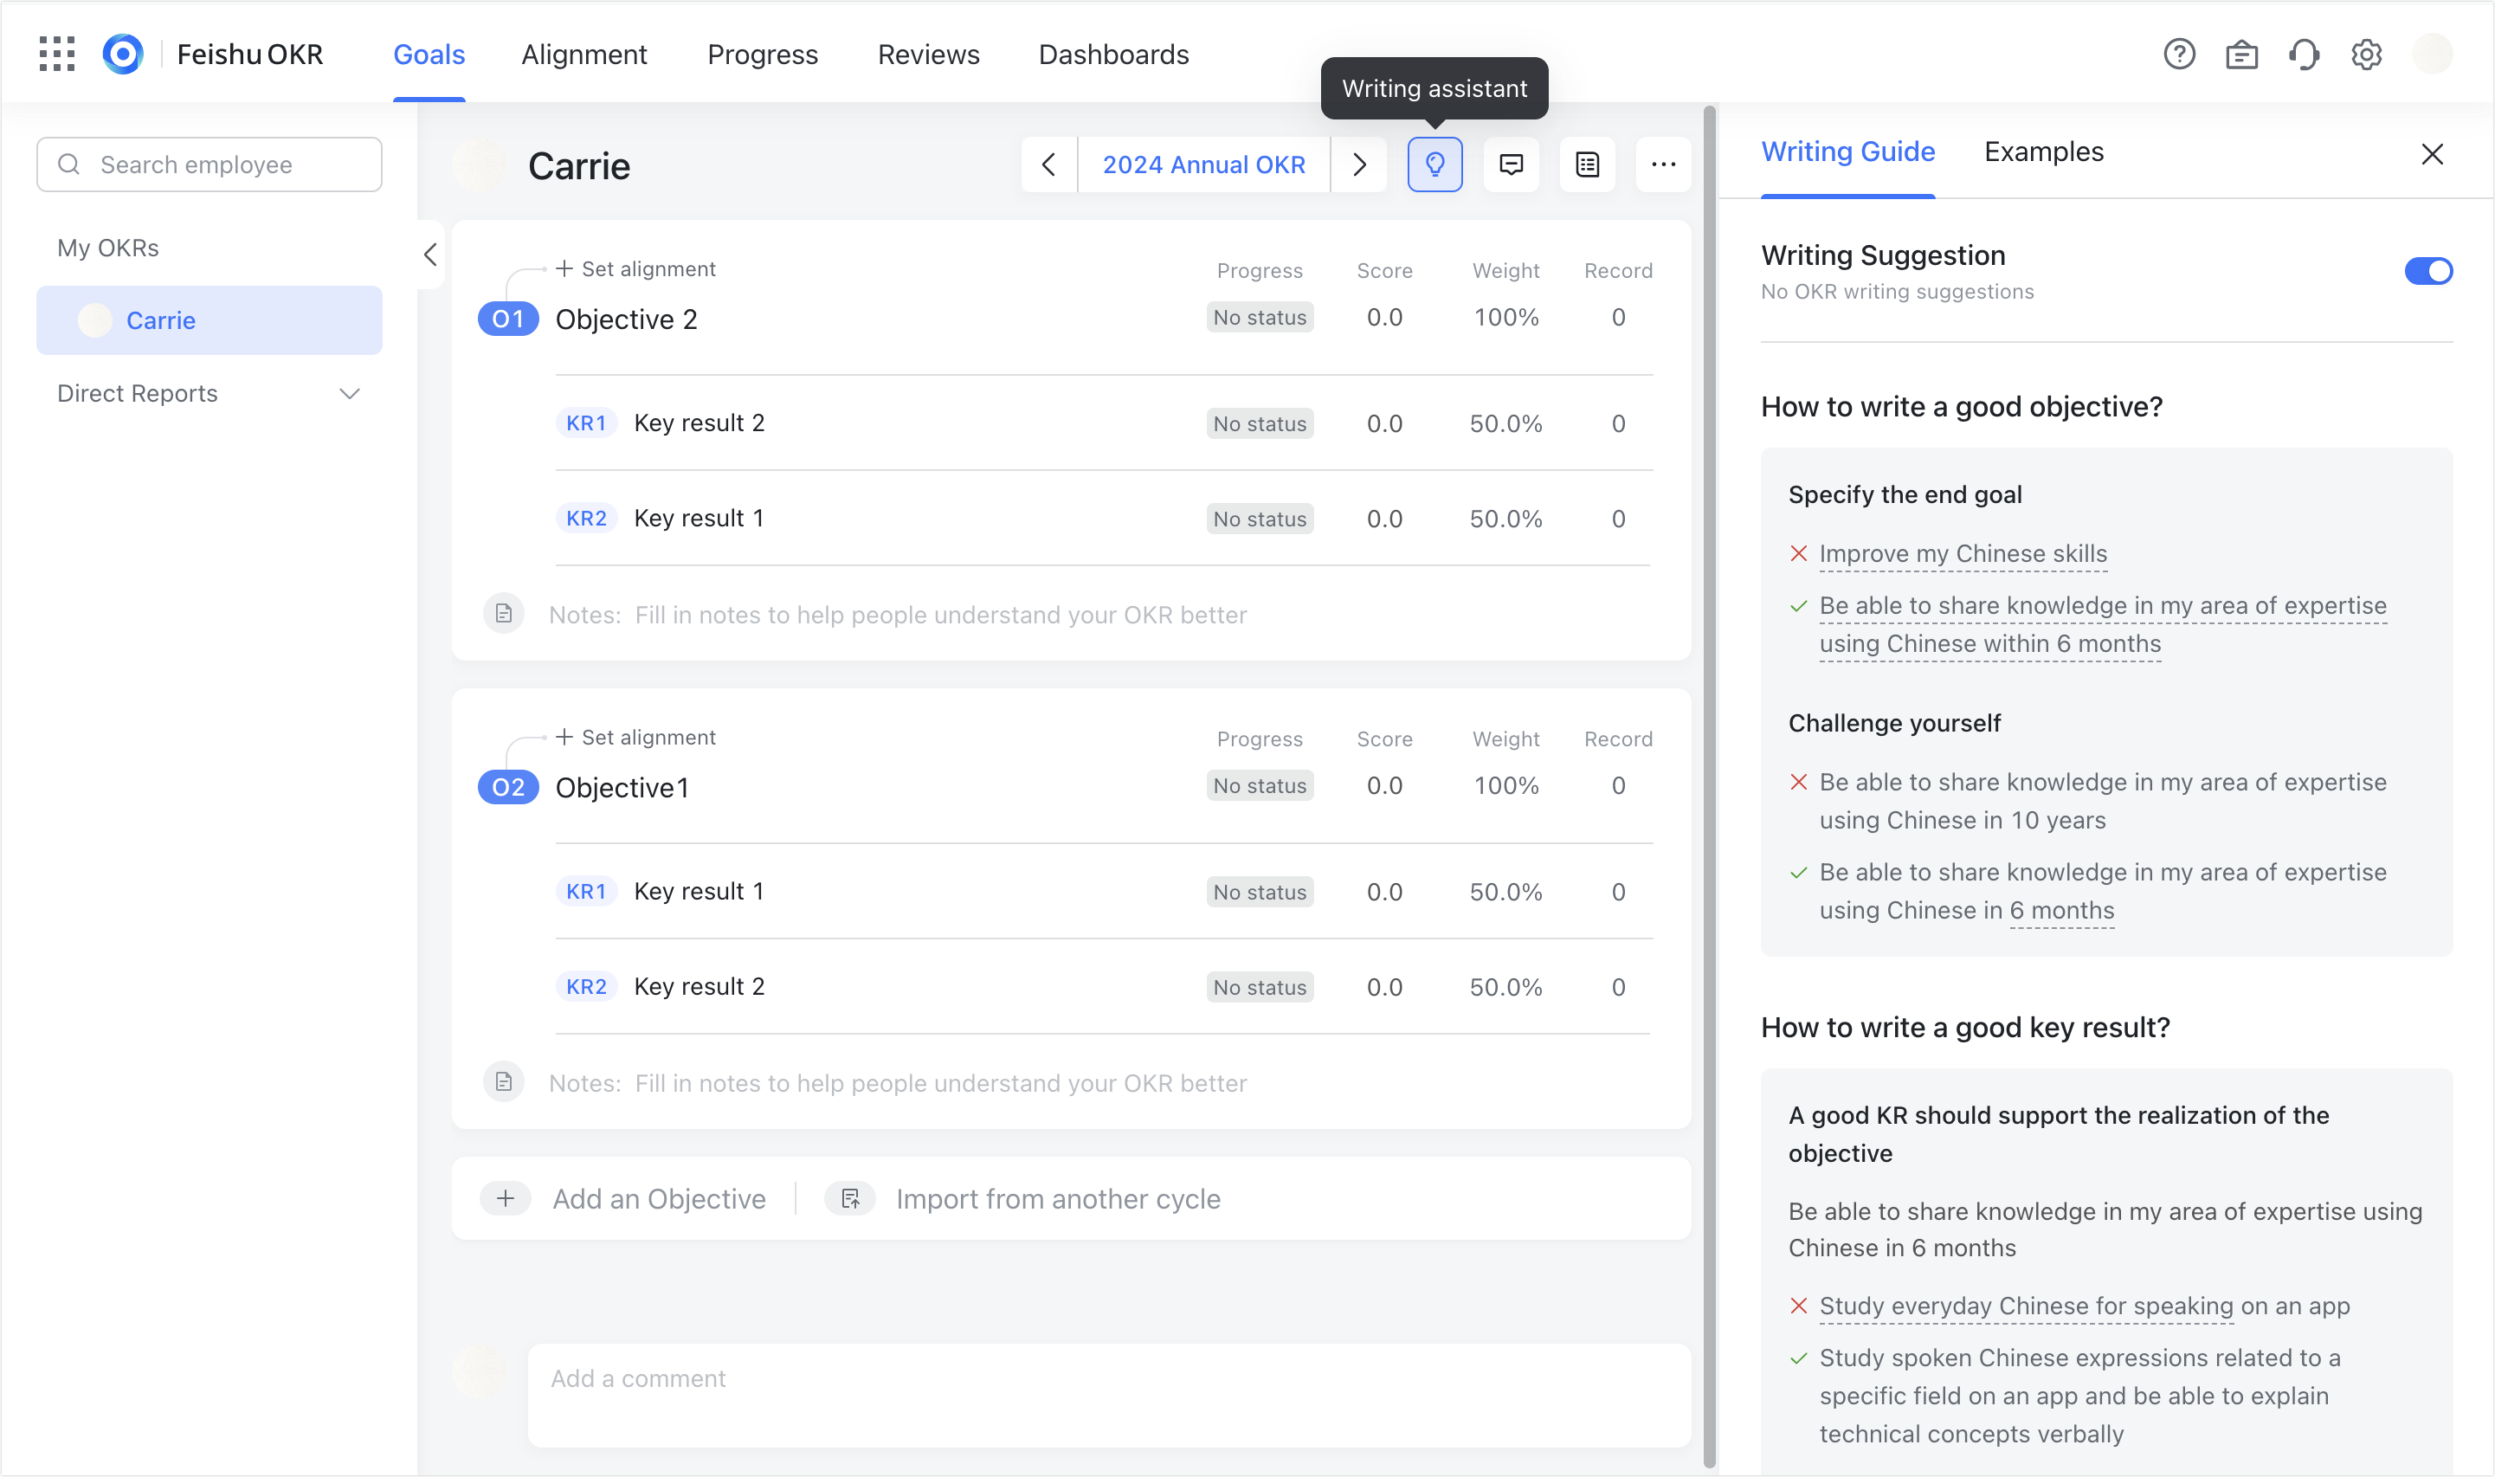Open the Alignment menu item
The height and width of the screenshot is (1477, 2495).
tap(583, 55)
